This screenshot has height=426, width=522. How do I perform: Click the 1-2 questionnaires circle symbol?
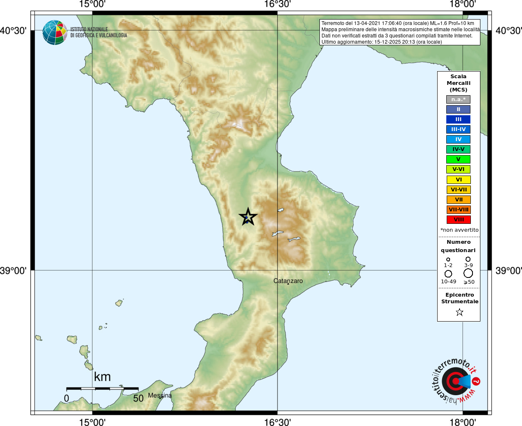[x=448, y=259]
